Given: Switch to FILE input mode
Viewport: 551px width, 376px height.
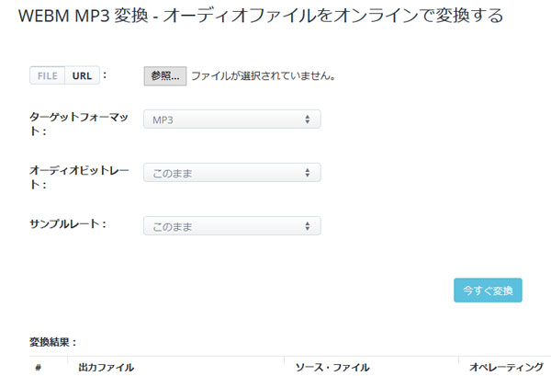Looking at the screenshot, I should [x=46, y=75].
